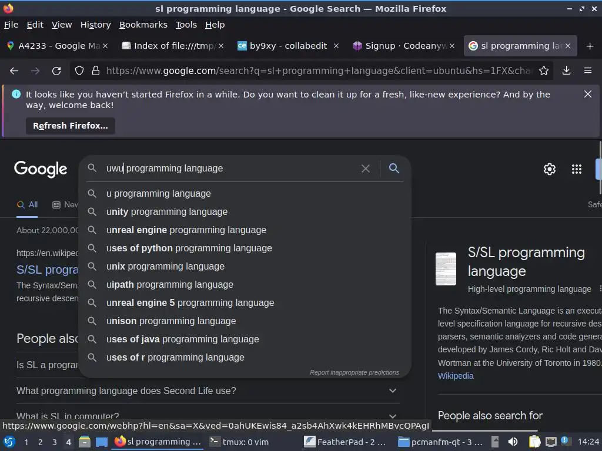602x451 pixels.
Task: Open the tracking protection shield icon
Action: pyautogui.click(x=79, y=70)
